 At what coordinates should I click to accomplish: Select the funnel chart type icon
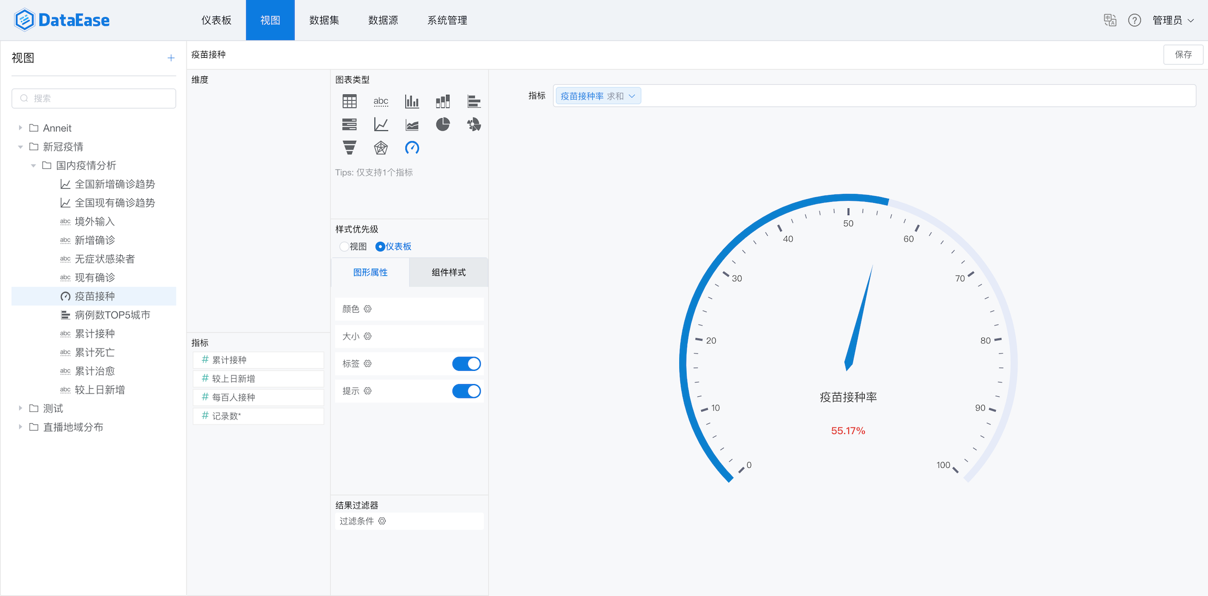(349, 148)
